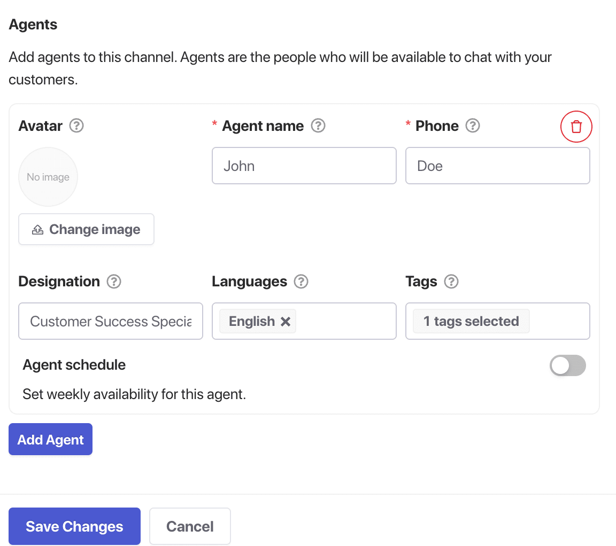Click the Agent name help icon

(x=318, y=126)
